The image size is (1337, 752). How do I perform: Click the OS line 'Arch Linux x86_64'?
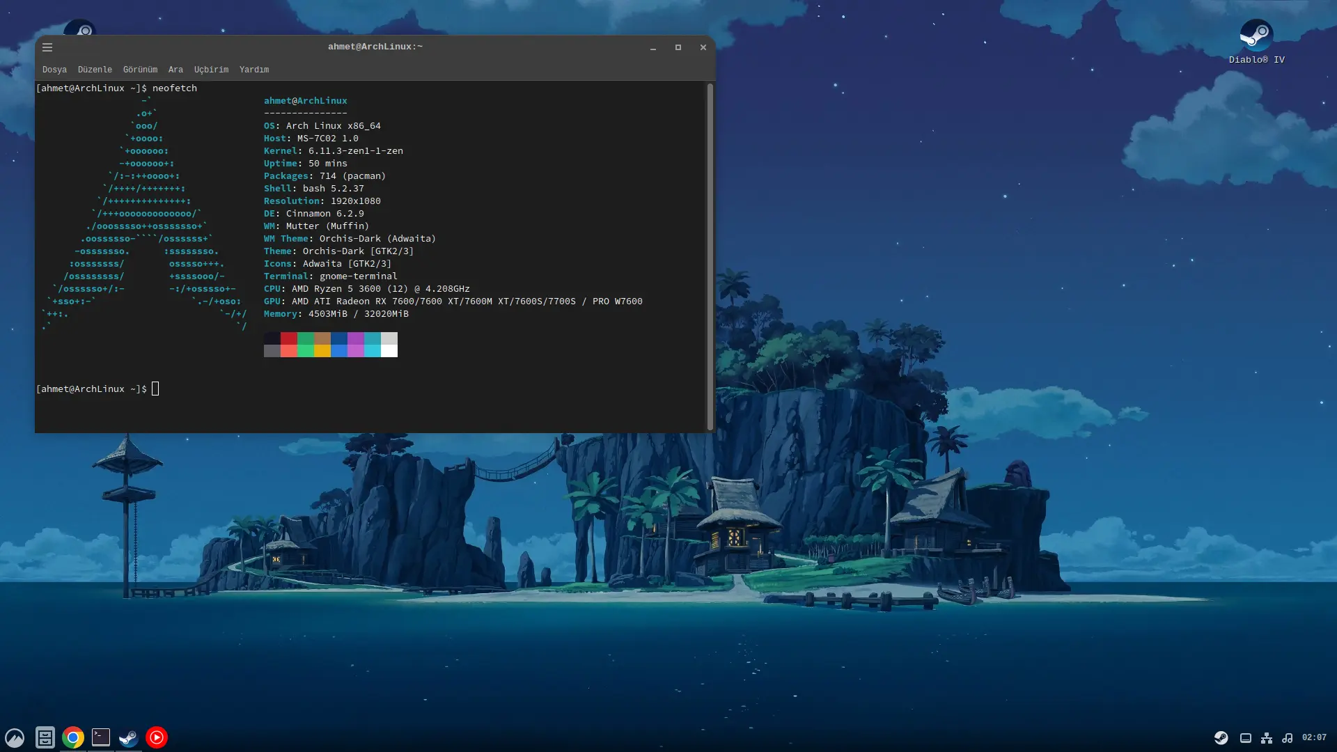point(333,126)
